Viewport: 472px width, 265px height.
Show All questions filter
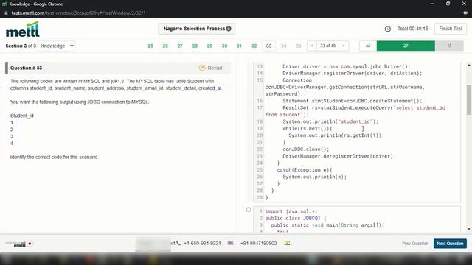(x=368, y=46)
